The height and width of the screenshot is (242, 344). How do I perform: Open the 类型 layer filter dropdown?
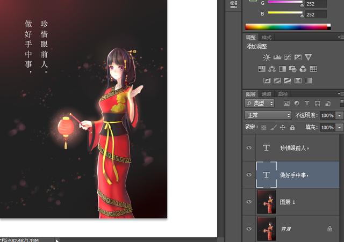pyautogui.click(x=259, y=103)
